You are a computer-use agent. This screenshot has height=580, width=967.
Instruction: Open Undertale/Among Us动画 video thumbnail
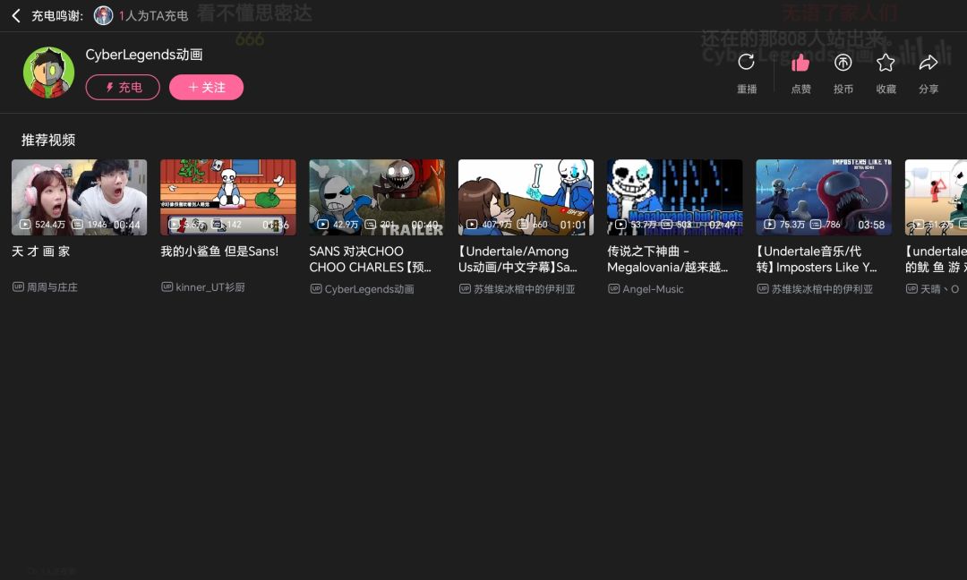tap(526, 197)
